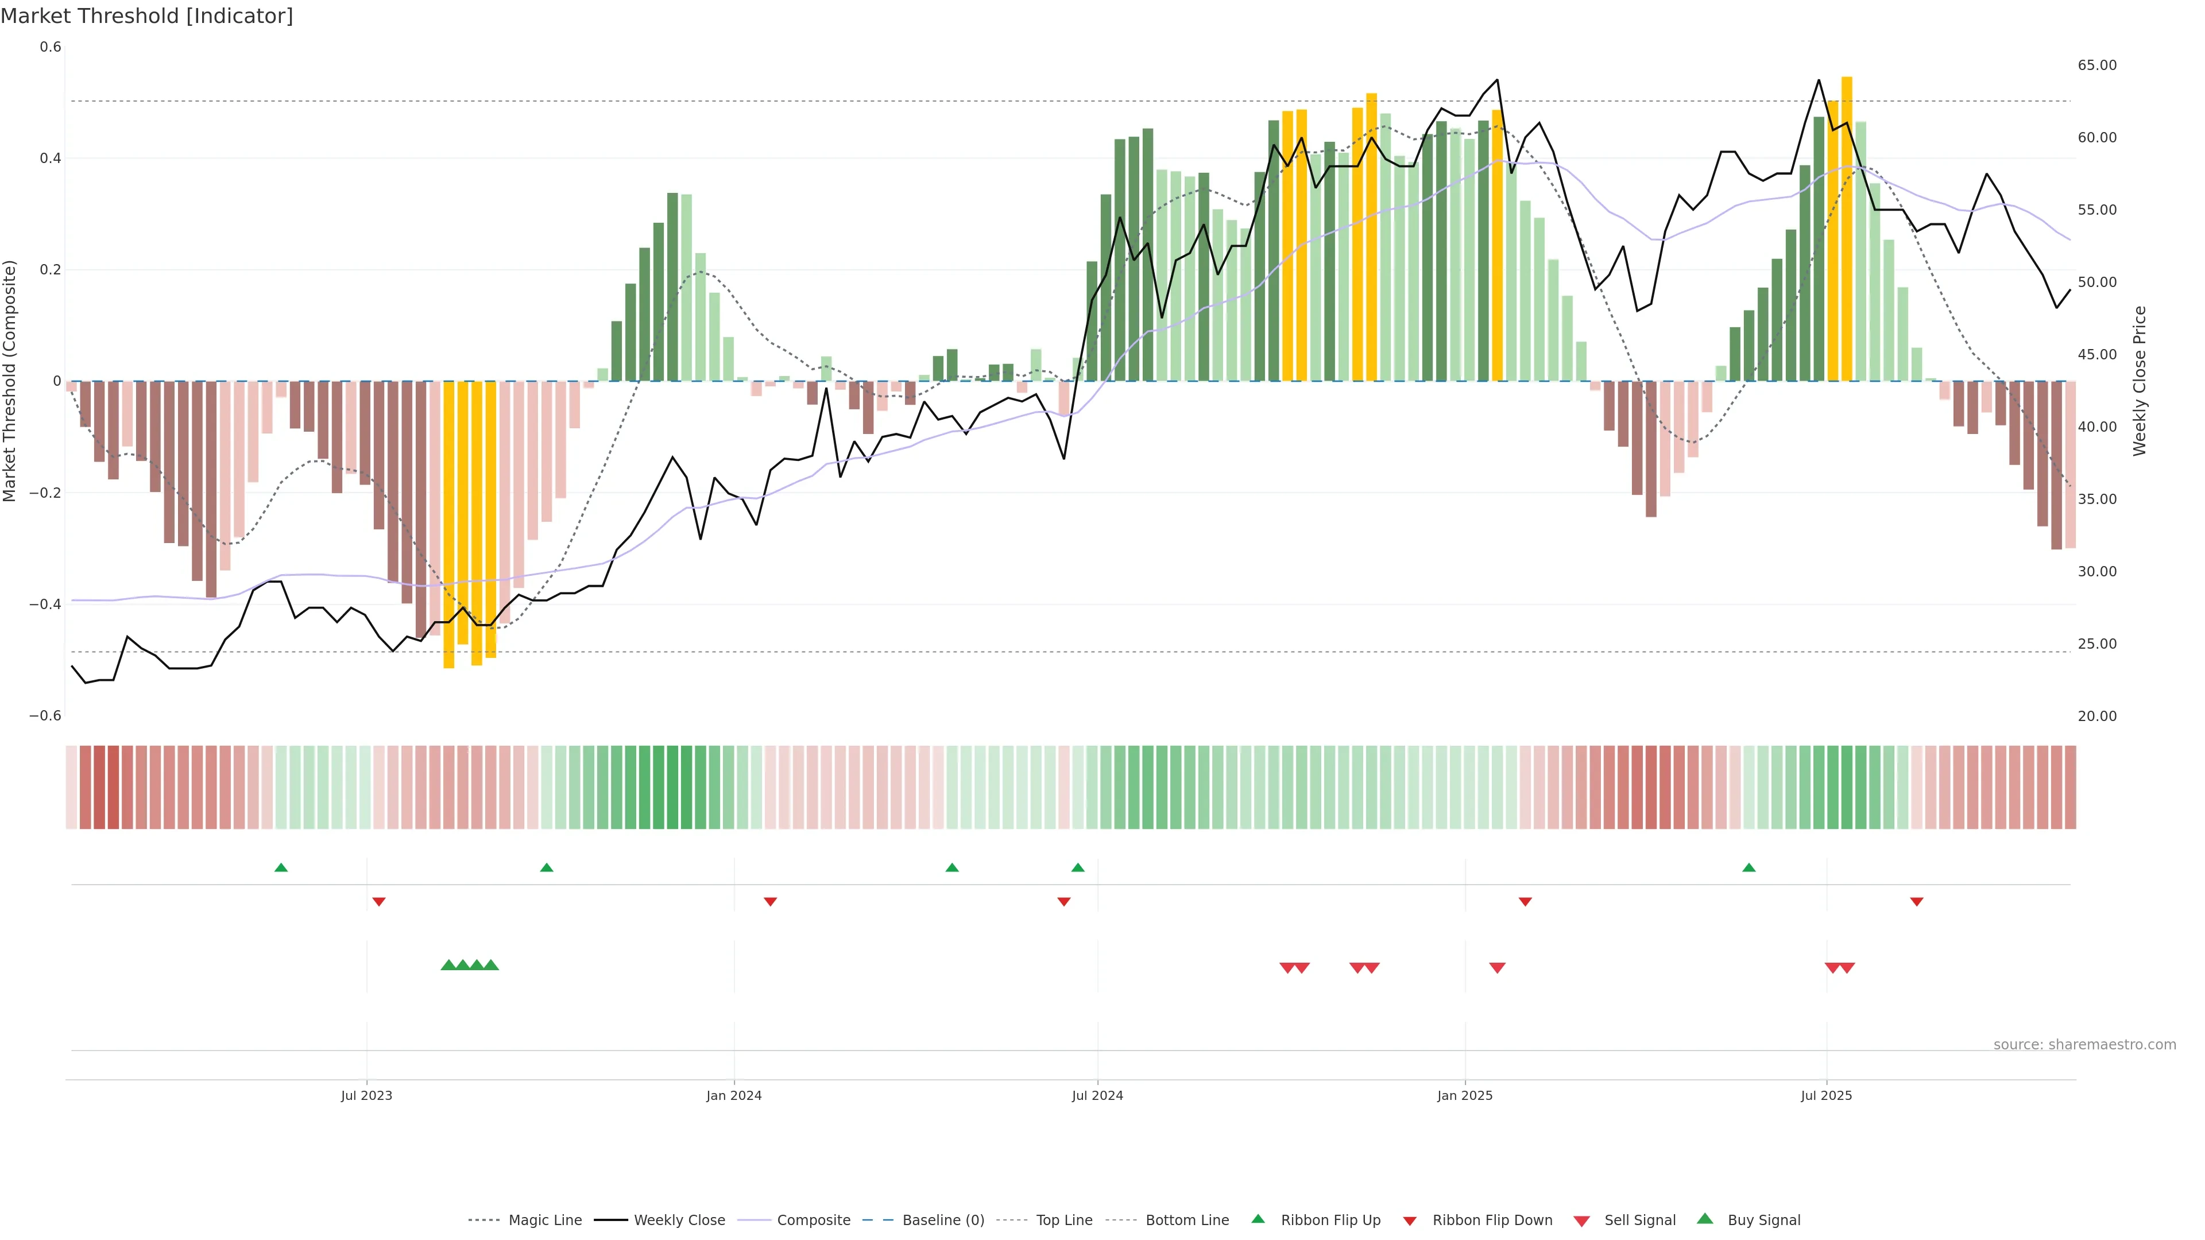Screen dimensions: 2205x1240
Task: Click the Ribbon Flip Down legend triangle icon
Action: (x=1410, y=1221)
